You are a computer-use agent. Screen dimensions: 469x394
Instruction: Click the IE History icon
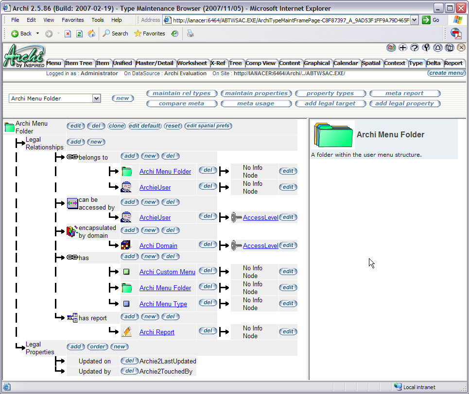click(x=174, y=34)
